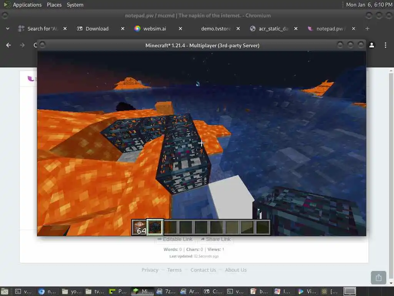Switch to the 'n...' Chromium taskbar item

[47, 291]
